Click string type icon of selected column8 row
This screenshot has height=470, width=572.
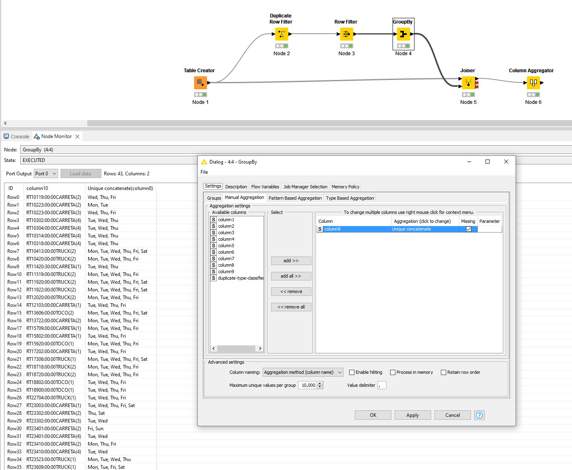pyautogui.click(x=320, y=229)
